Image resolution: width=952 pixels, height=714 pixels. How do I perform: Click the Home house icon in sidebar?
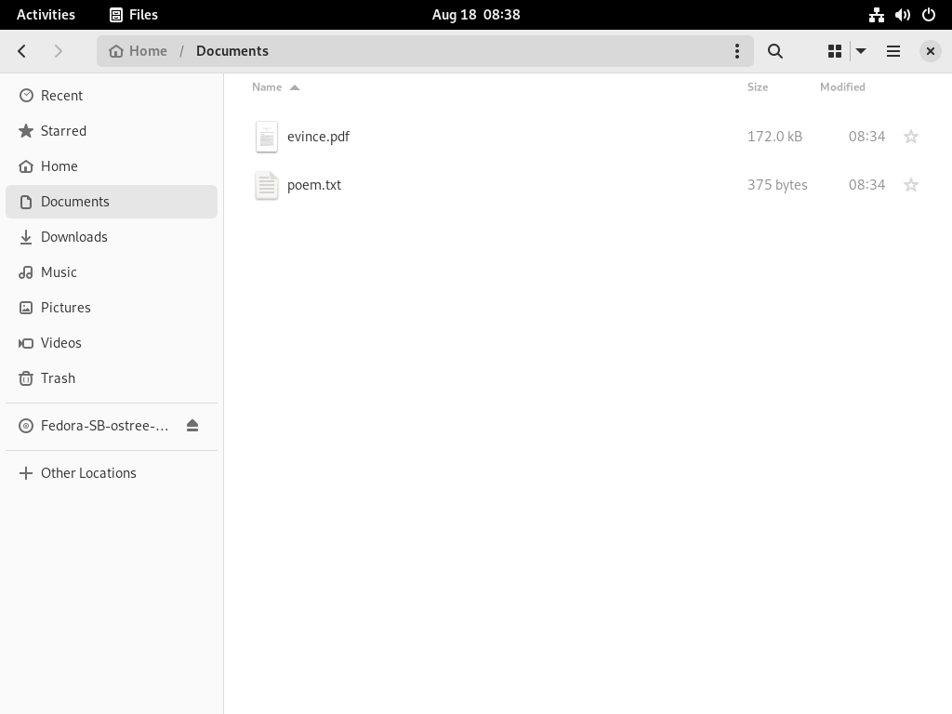[26, 165]
